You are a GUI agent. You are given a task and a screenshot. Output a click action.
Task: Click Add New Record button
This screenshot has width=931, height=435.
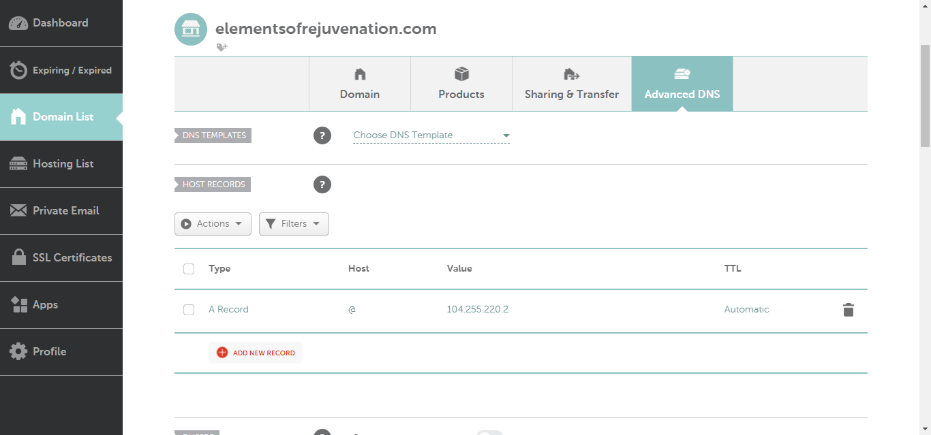coord(256,353)
